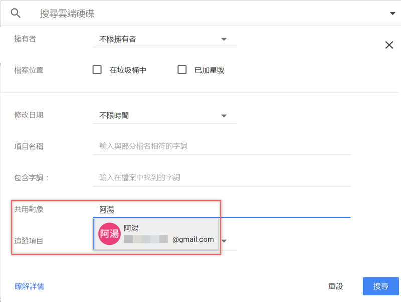The height and width of the screenshot is (302, 401).
Task: Enable the 在垃圾桶中 checkbox
Action: [x=97, y=70]
